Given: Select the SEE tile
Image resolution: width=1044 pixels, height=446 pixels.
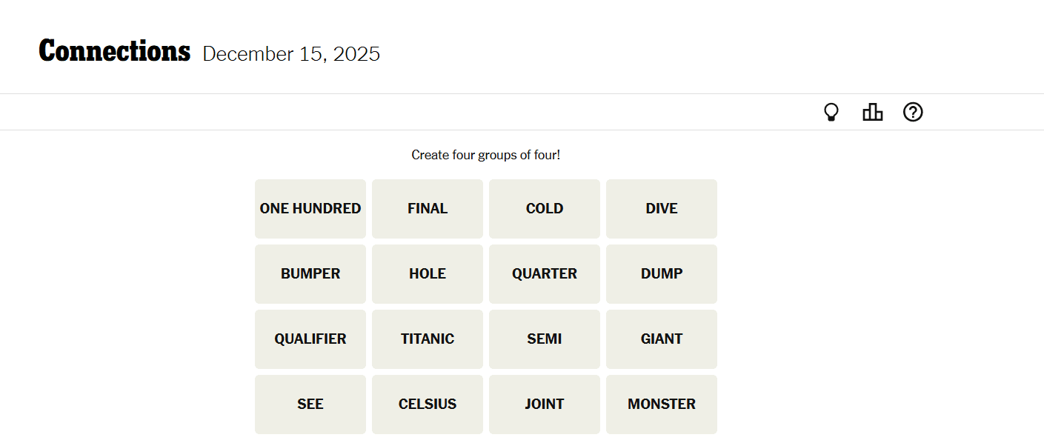Looking at the screenshot, I should (310, 405).
